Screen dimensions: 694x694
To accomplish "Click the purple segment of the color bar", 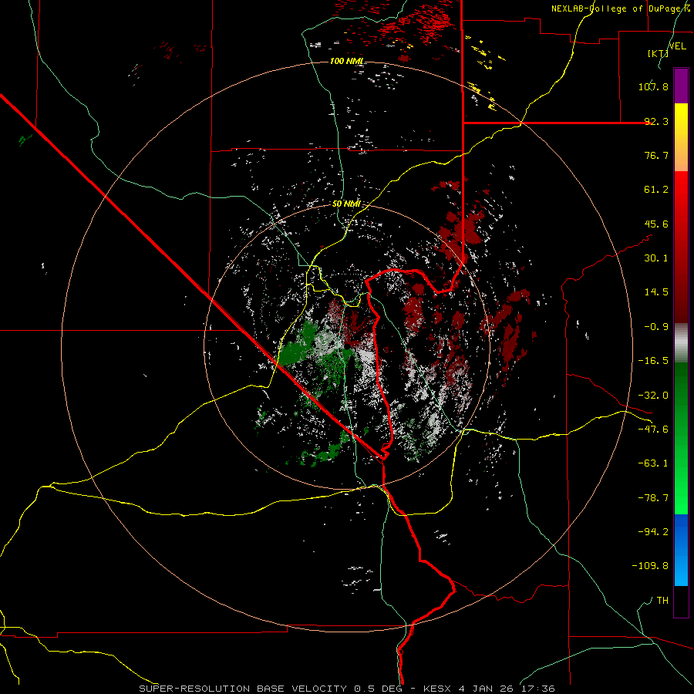I will [681, 86].
